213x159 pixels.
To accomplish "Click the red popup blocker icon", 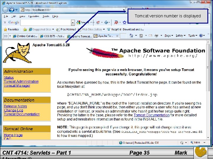I will tap(116, 22).
